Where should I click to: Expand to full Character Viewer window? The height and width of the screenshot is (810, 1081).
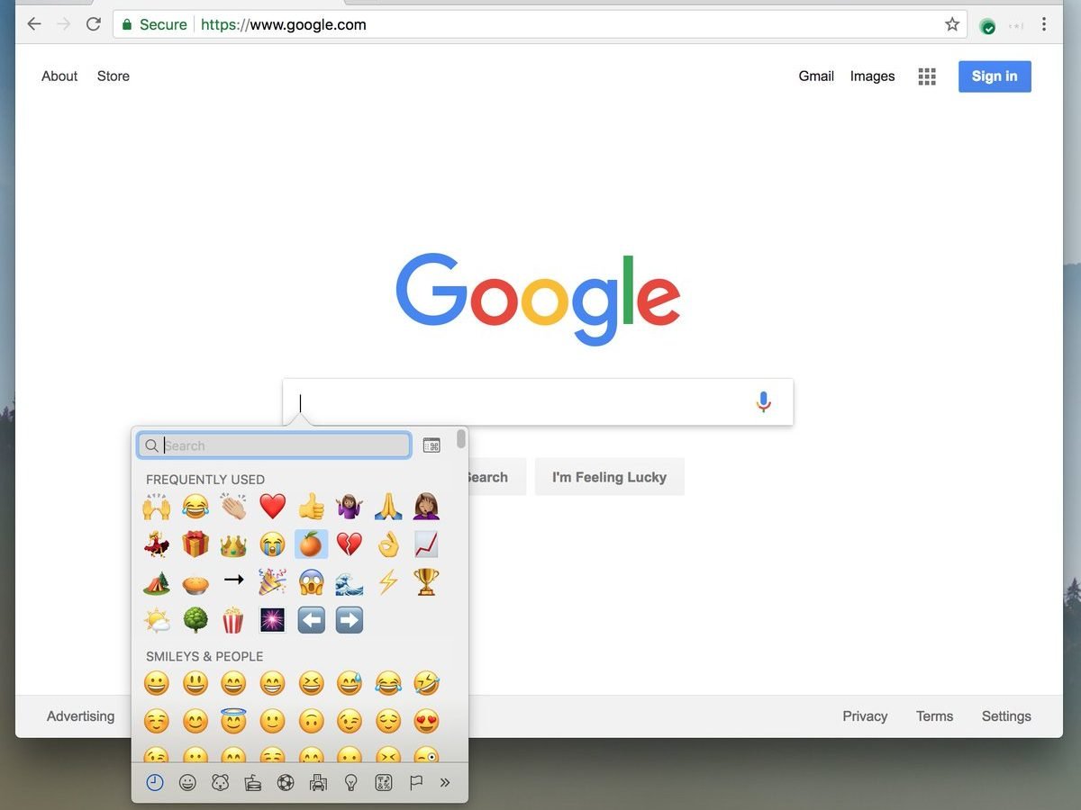click(431, 445)
